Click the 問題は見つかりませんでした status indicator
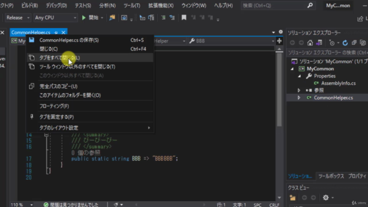 click(71, 205)
